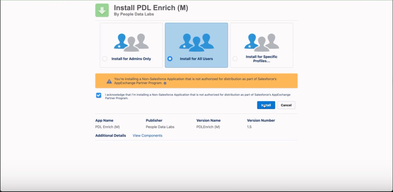The image size is (393, 192).
Task: Click the Publisher column header
Action: pos(154,120)
